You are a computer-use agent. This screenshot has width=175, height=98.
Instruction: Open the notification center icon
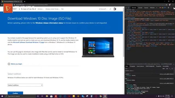172,96
